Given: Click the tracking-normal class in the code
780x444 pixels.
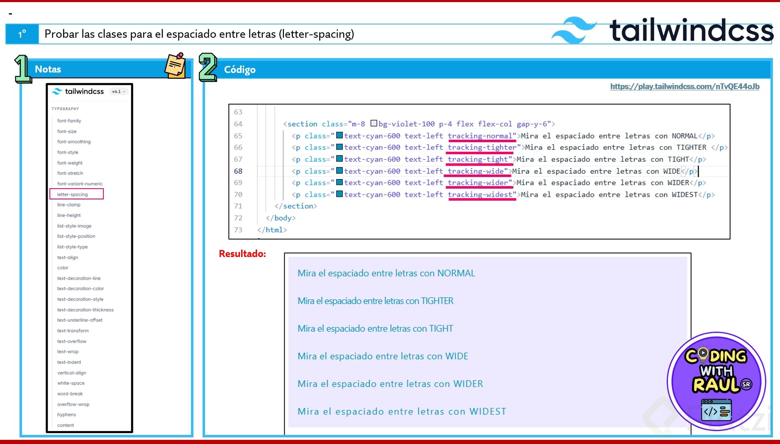Looking at the screenshot, I should tap(480, 136).
